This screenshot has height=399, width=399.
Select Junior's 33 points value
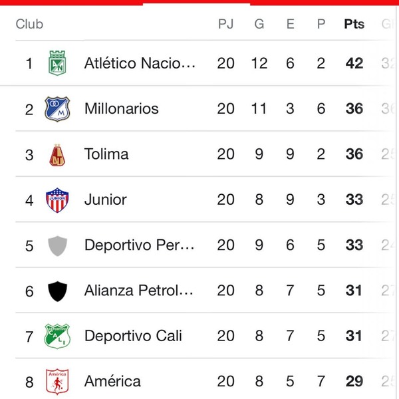[354, 199]
